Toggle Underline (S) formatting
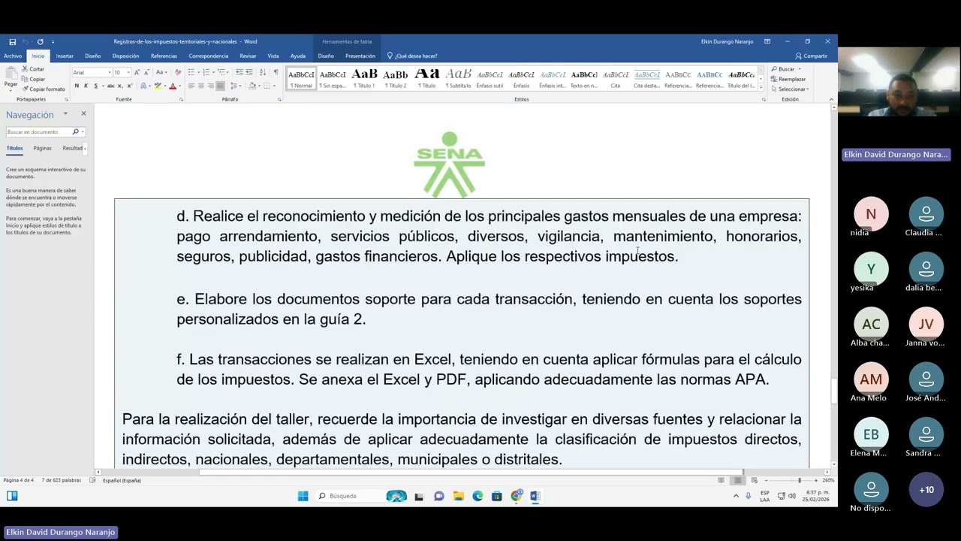 pyautogui.click(x=95, y=86)
